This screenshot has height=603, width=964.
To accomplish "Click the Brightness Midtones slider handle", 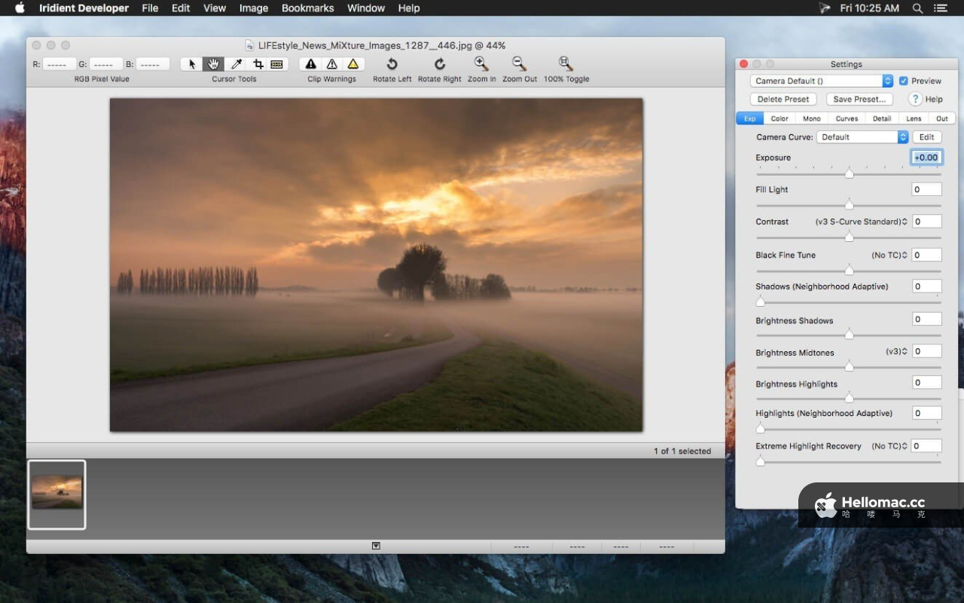I will click(849, 366).
